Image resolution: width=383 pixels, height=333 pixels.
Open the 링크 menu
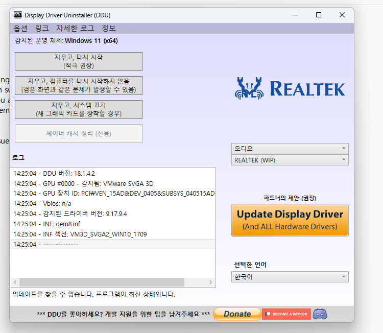(x=42, y=28)
